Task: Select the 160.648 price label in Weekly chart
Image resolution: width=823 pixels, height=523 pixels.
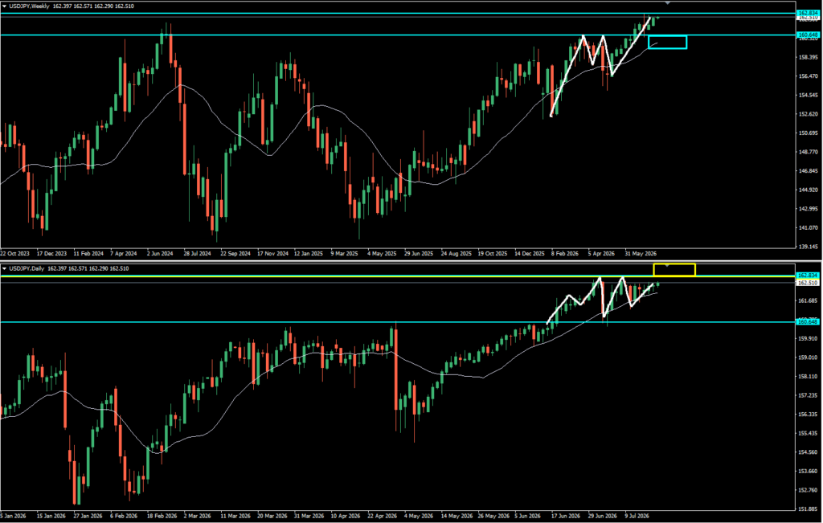Action: [x=808, y=35]
